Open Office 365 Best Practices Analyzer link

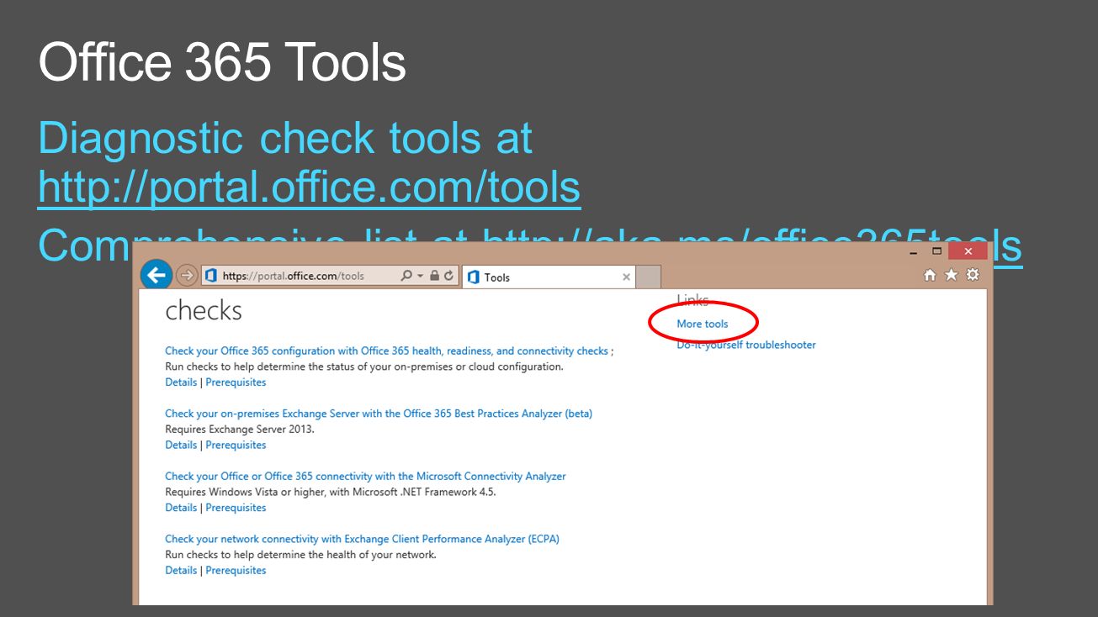pos(379,414)
